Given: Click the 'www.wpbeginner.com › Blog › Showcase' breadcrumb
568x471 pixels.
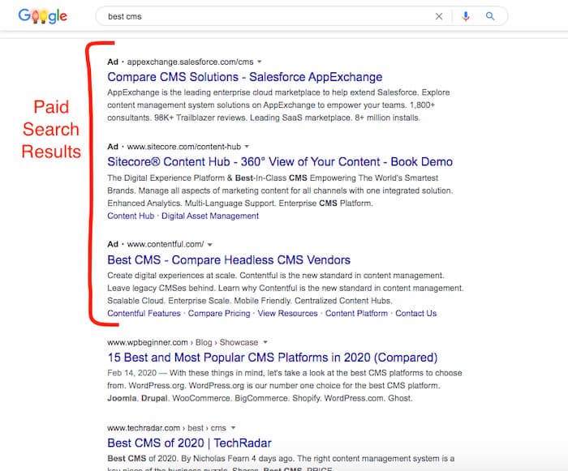Looking at the screenshot, I should 183,342.
